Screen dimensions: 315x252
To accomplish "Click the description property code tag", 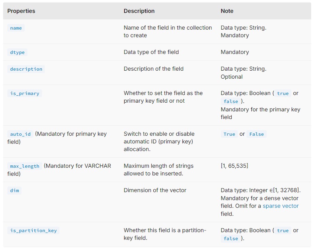I will pos(26,69).
